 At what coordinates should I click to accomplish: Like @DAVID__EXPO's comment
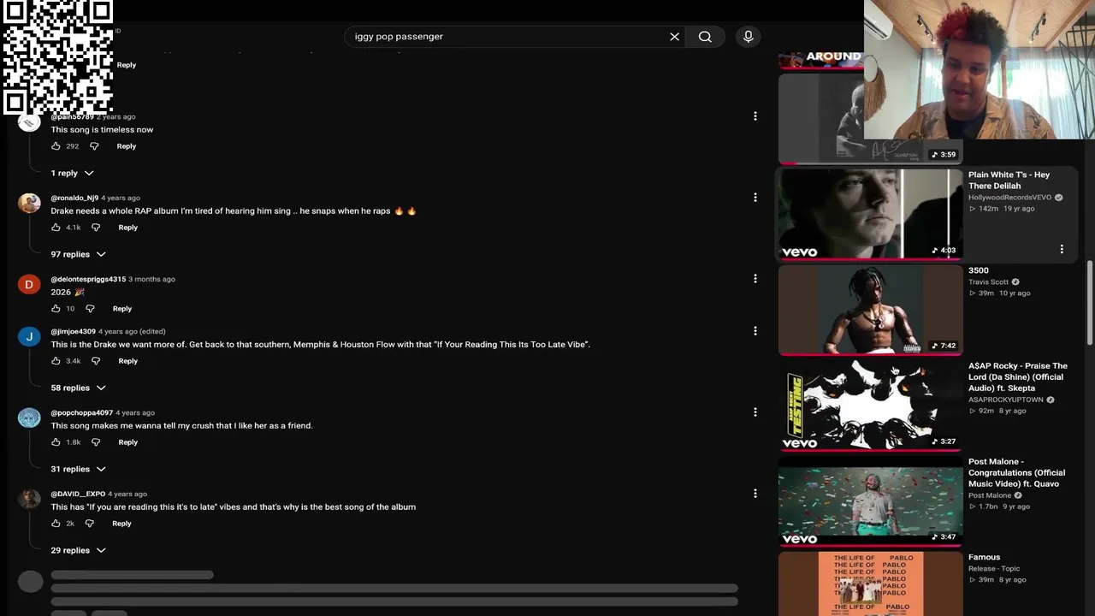pyautogui.click(x=56, y=524)
